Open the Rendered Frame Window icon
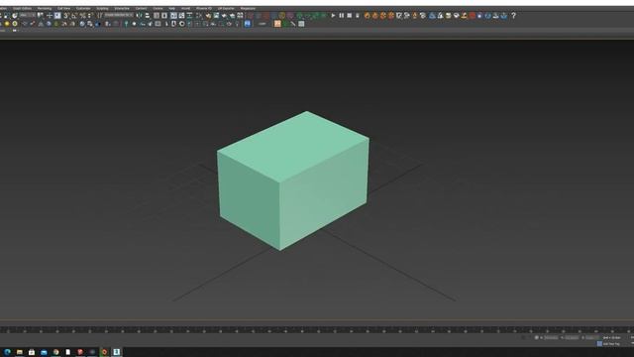Screen dimensions: 634x357 pos(216,16)
